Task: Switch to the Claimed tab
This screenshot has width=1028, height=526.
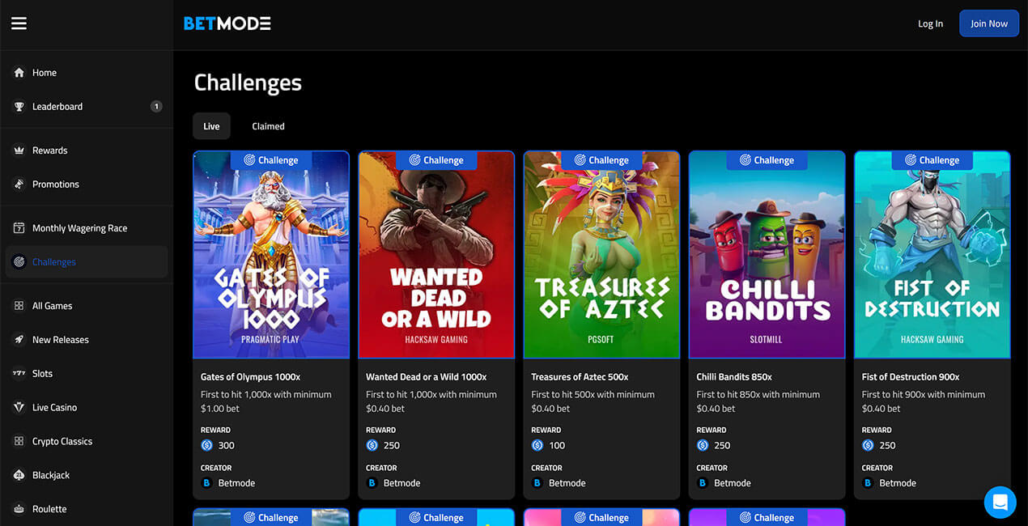Action: point(268,126)
